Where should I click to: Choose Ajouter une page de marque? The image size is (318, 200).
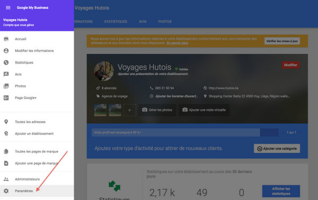tap(37, 163)
